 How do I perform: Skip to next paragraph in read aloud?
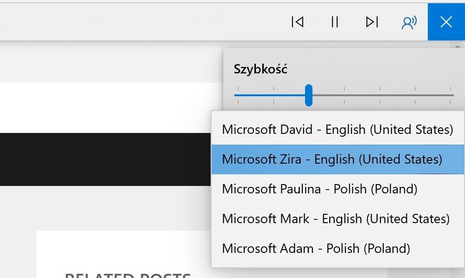[x=372, y=22]
